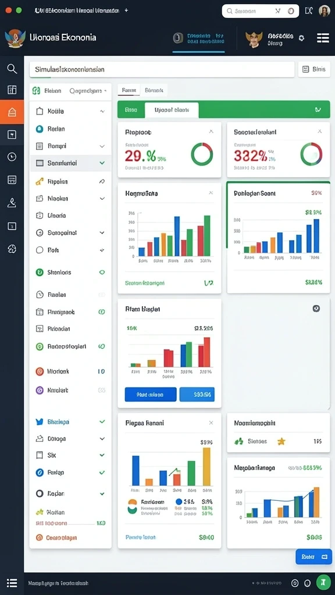The height and width of the screenshot is (595, 335).
Task: Expand the Gtiopa row chevron
Action: tap(102, 439)
